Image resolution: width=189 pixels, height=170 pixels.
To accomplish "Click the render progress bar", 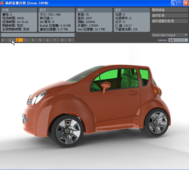I will tap(38, 35).
